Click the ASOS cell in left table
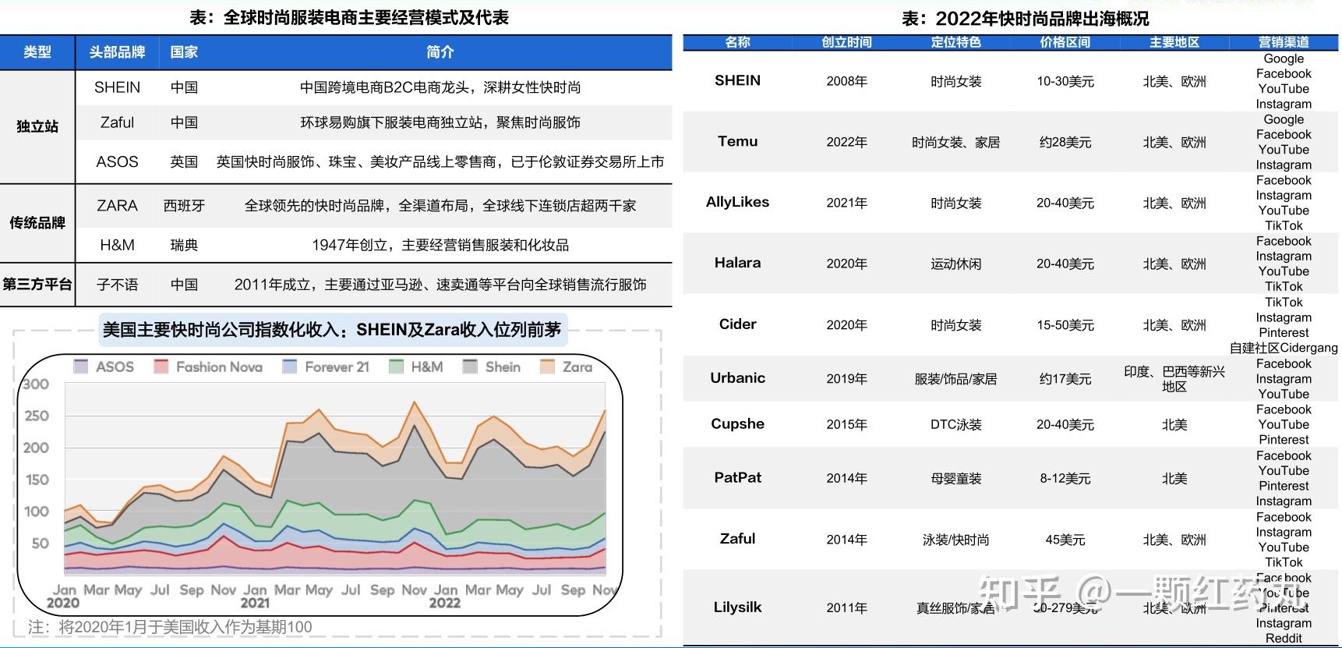Screen dimensions: 1342x648 tap(117, 161)
